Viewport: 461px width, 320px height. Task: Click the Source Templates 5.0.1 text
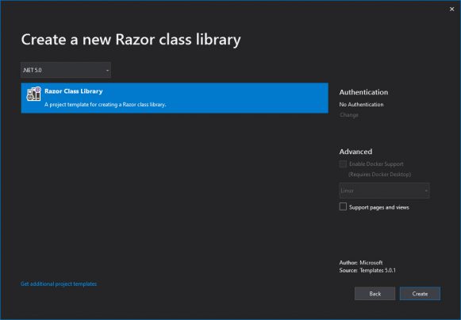[367, 270]
